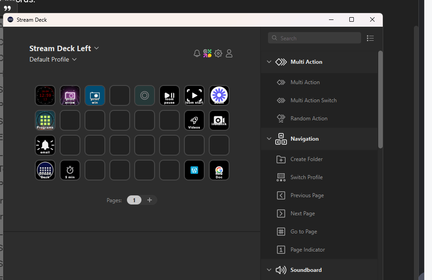This screenshot has height=280, width=432.
Task: Select the 'print win' key
Action: pos(95,95)
